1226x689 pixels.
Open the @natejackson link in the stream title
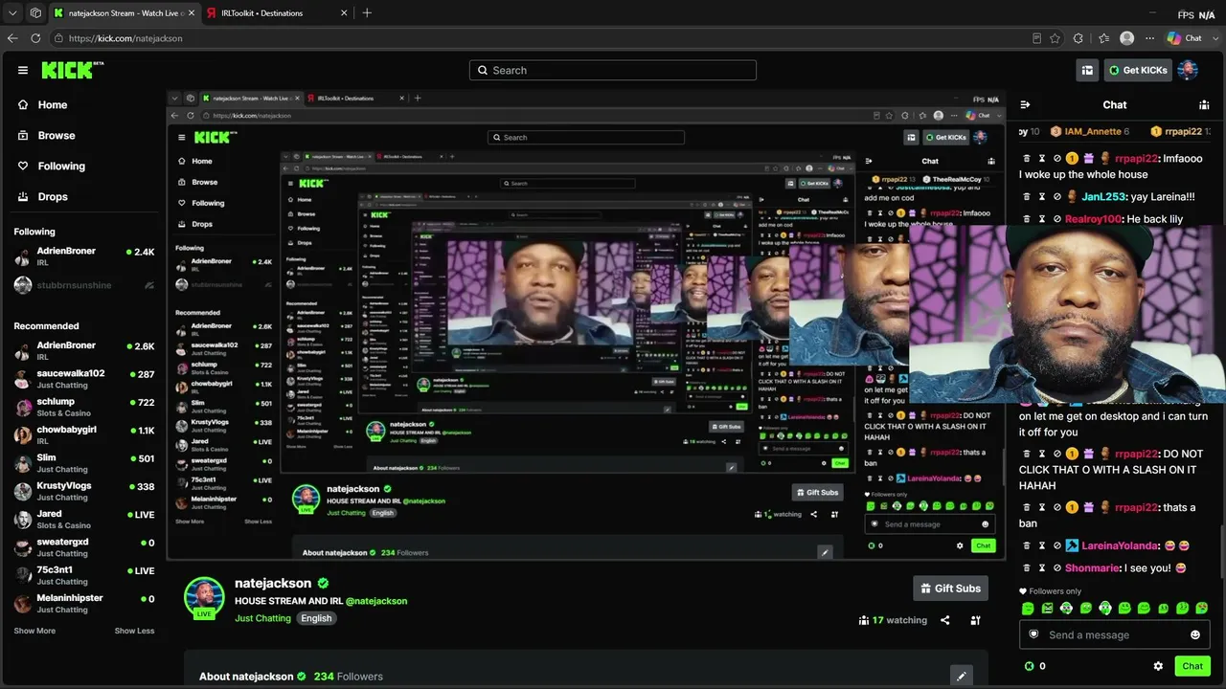pyautogui.click(x=376, y=601)
